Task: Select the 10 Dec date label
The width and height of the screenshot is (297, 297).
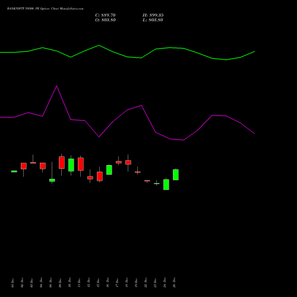Action: [x=69, y=283]
